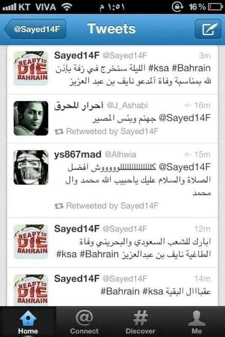Click the reply arrow beside 16m

click(x=187, y=105)
